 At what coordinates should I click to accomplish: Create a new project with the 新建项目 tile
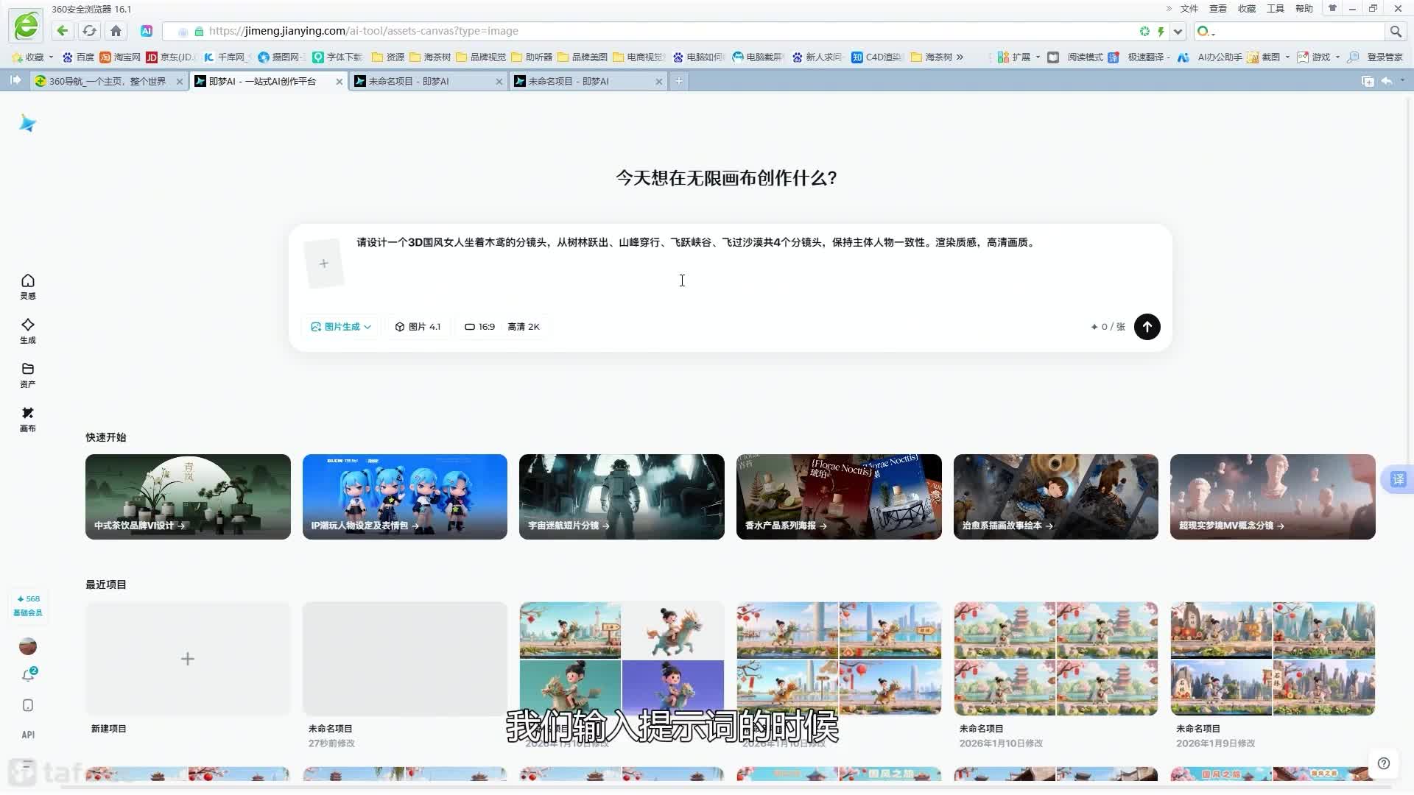tap(188, 659)
